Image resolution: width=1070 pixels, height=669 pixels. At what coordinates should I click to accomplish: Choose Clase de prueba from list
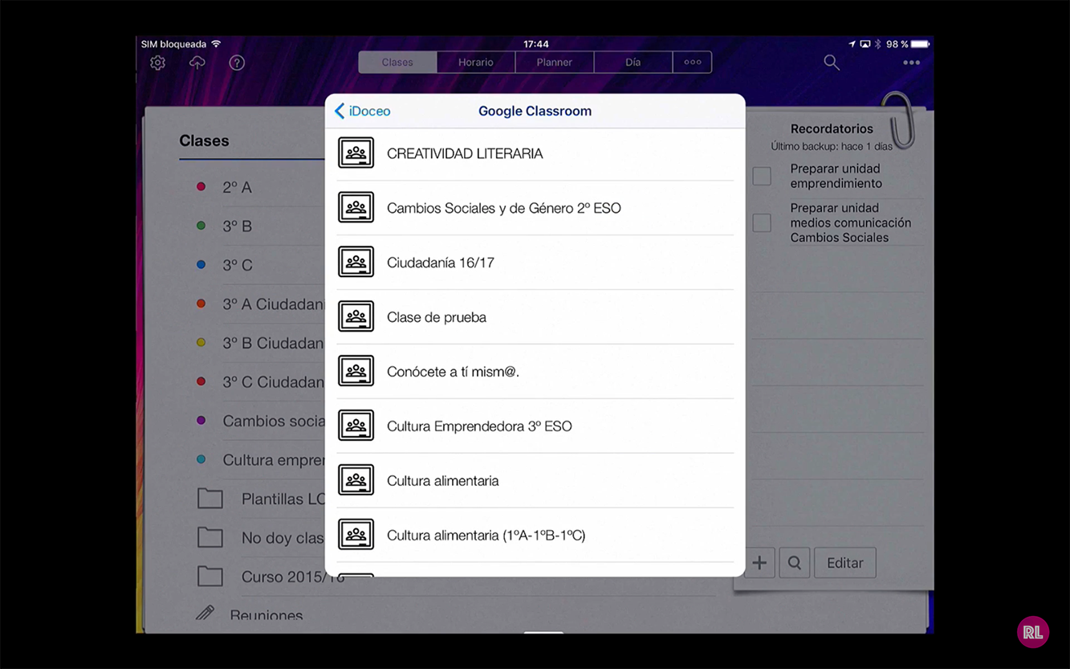click(437, 317)
